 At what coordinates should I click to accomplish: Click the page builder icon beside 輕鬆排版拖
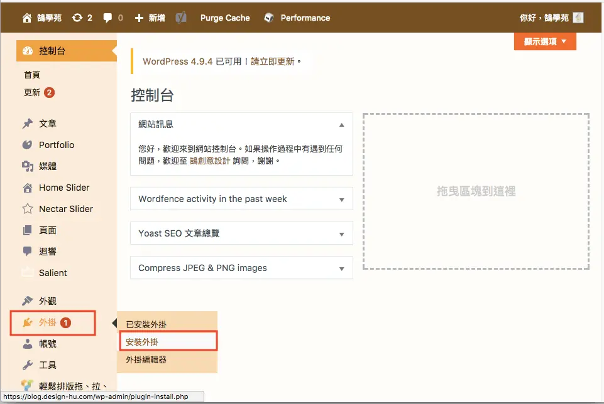tap(28, 385)
